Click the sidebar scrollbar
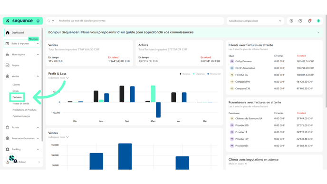This screenshot has height=184, width=327. point(42,85)
